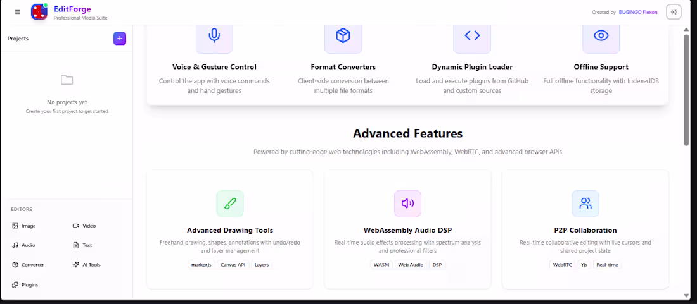Image resolution: width=697 pixels, height=304 pixels.
Task: Click the Image editor picture icon
Action: (15, 226)
